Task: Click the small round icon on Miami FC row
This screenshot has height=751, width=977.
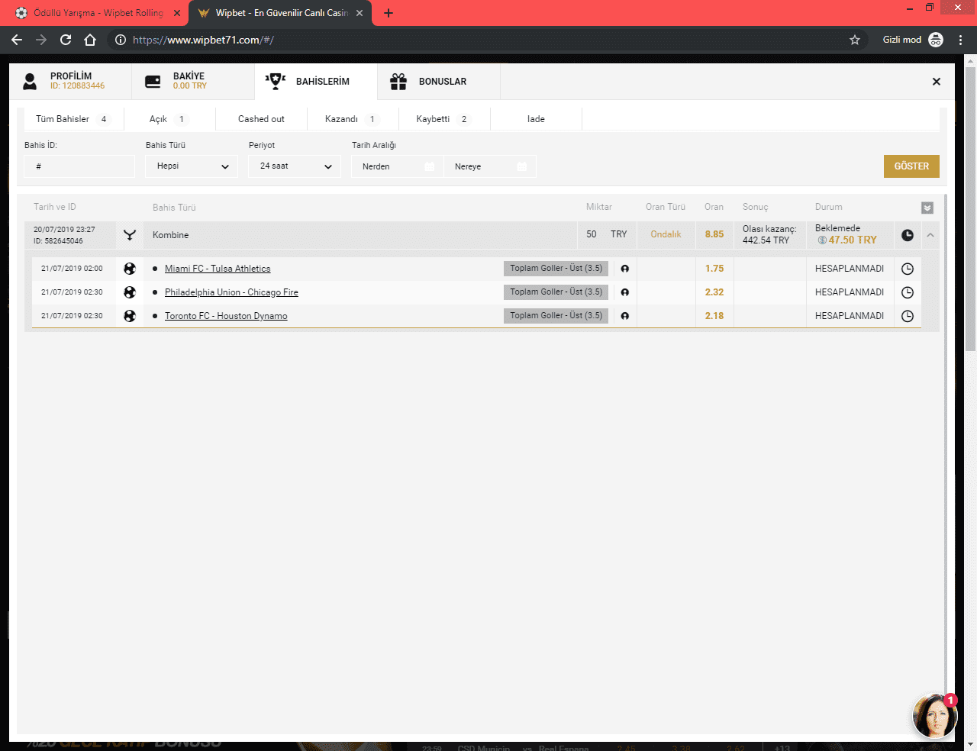Action: (x=625, y=269)
